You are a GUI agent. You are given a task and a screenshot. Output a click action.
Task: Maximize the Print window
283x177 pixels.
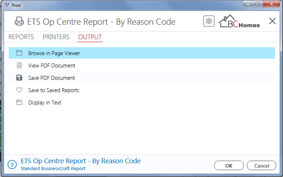point(258,4)
